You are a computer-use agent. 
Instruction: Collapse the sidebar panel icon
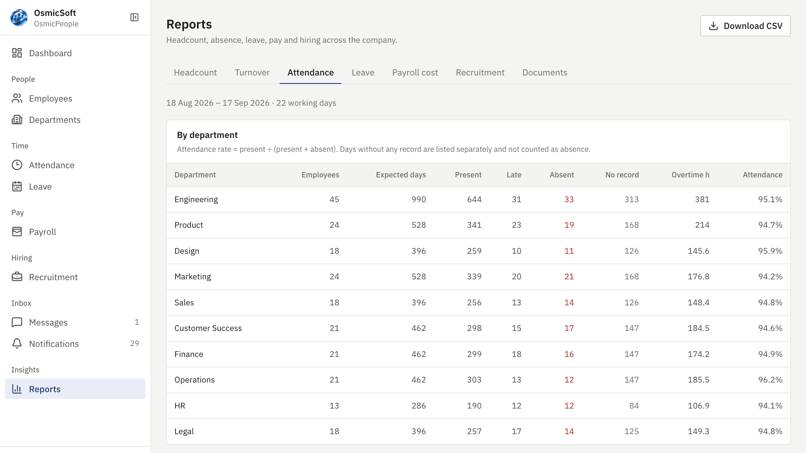[x=134, y=17]
